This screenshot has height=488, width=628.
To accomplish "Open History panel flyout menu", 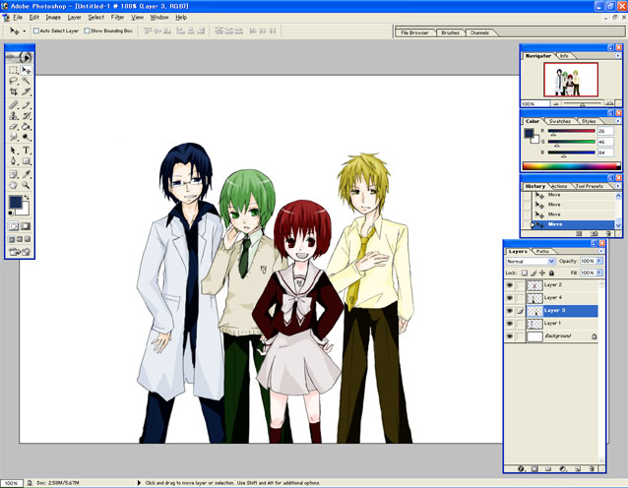I will pyautogui.click(x=618, y=186).
